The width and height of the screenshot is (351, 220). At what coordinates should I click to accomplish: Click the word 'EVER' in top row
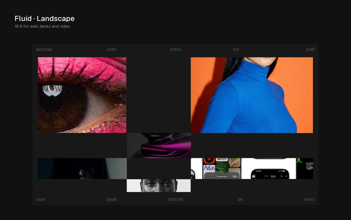point(112,50)
